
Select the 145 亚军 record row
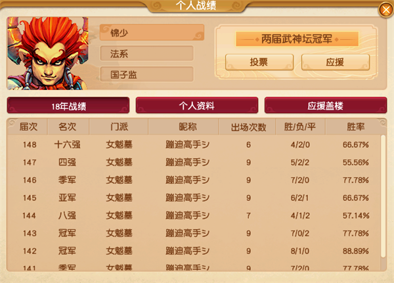click(194, 198)
